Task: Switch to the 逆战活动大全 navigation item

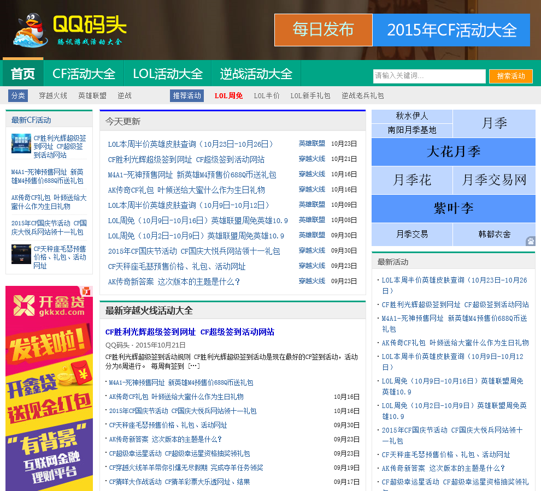Action: pos(256,74)
